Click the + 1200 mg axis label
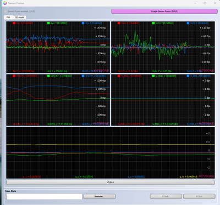The width and height of the screenshot is (220, 205). click(x=100, y=81)
